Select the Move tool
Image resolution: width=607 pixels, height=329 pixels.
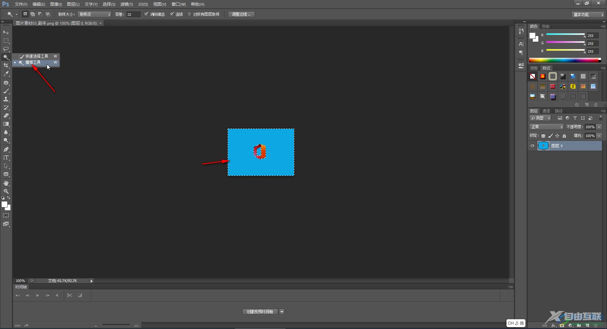tap(6, 33)
